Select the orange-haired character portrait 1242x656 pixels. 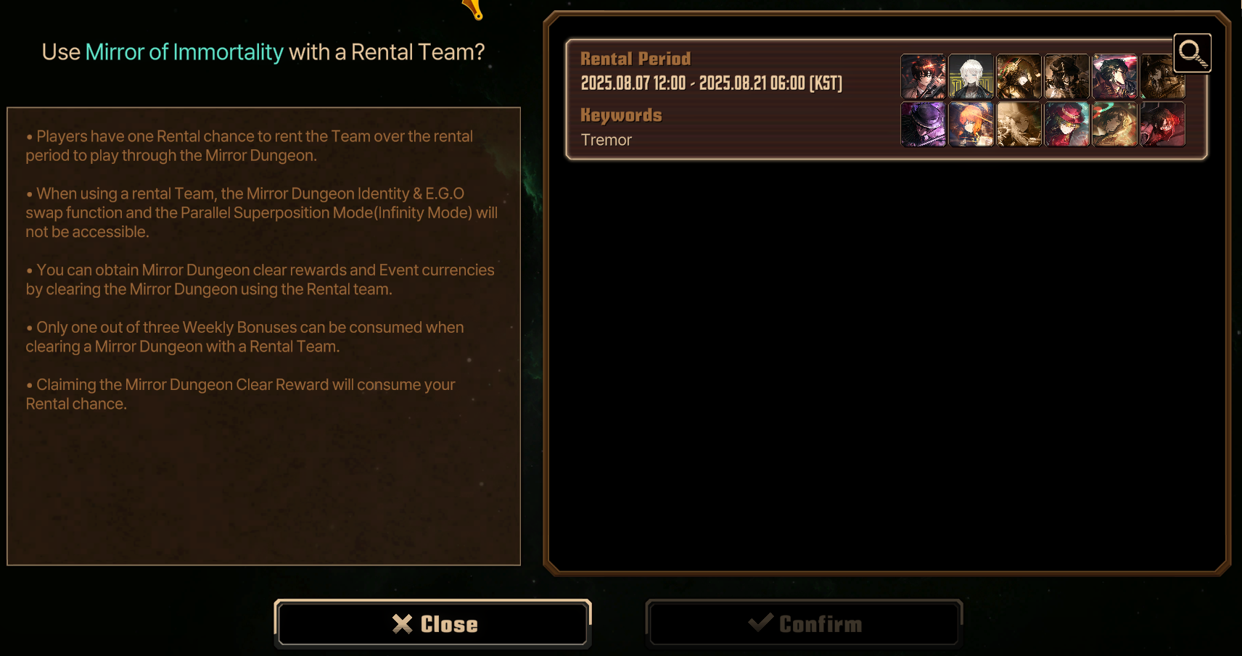click(x=971, y=124)
